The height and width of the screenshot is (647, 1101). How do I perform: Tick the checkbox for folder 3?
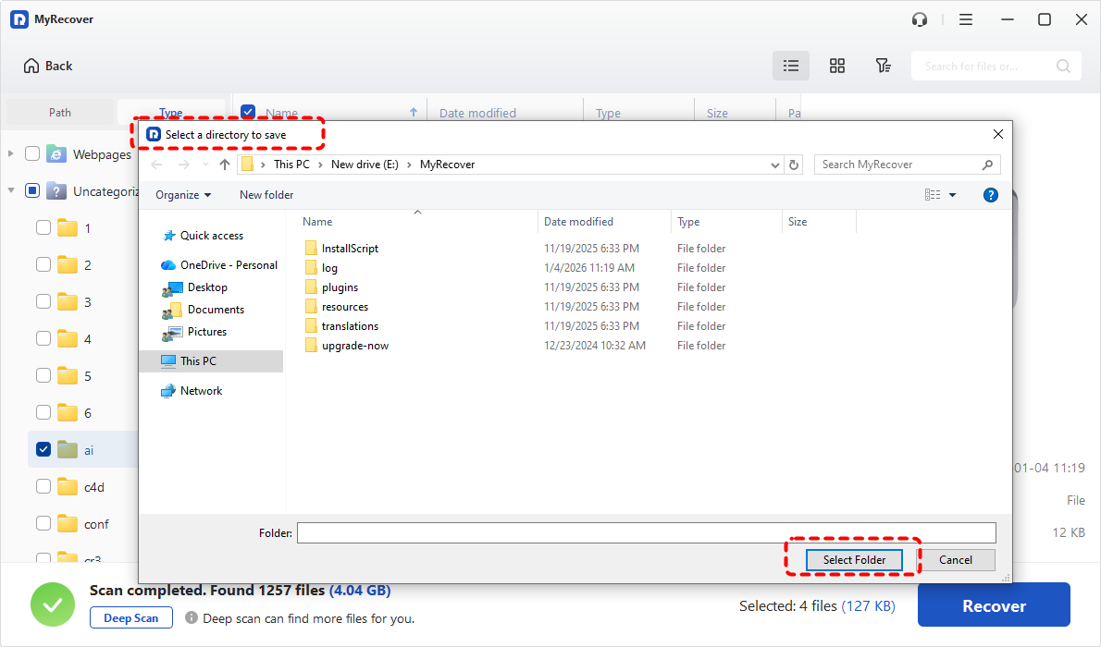(x=43, y=301)
